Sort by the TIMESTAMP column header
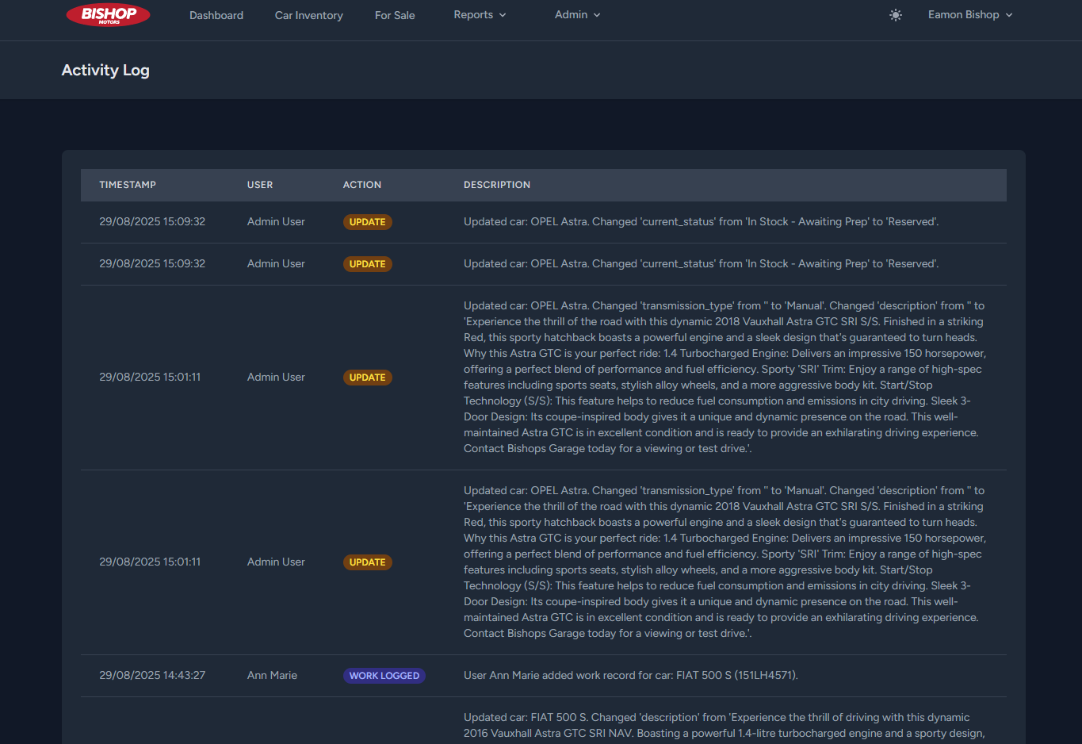This screenshot has width=1082, height=744. click(127, 184)
